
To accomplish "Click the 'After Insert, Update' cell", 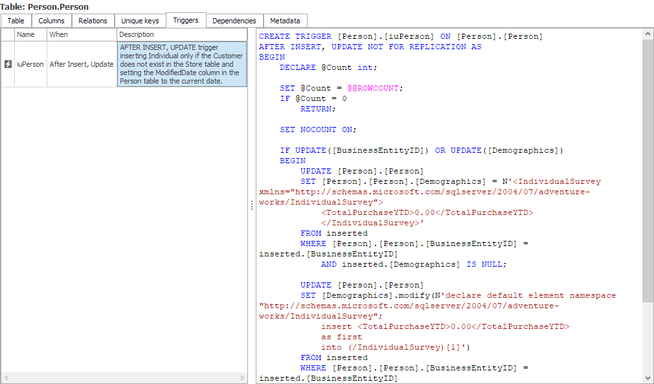I will click(x=82, y=64).
